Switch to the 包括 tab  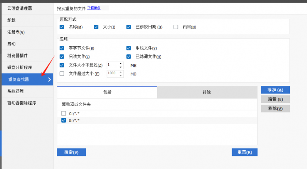[x=107, y=92]
